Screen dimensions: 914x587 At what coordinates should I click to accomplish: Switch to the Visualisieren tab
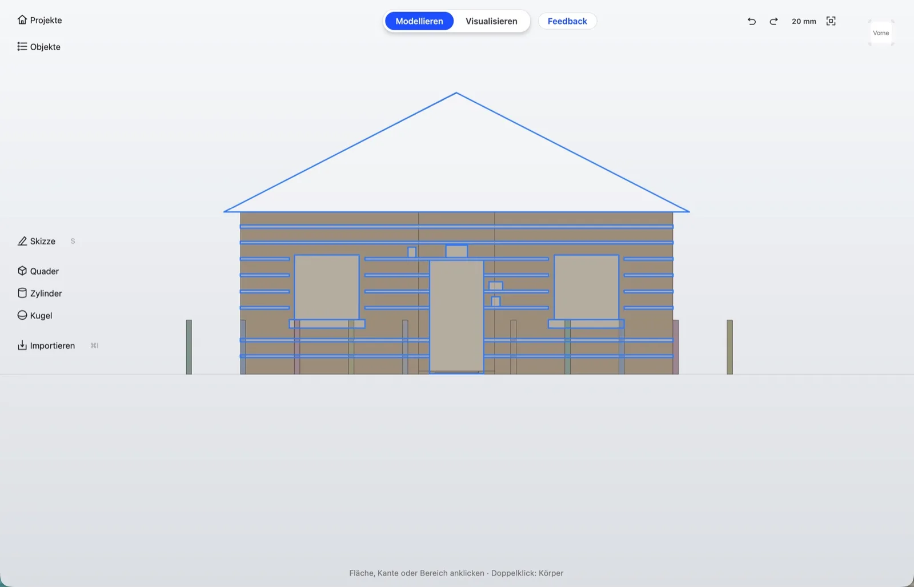pyautogui.click(x=491, y=21)
